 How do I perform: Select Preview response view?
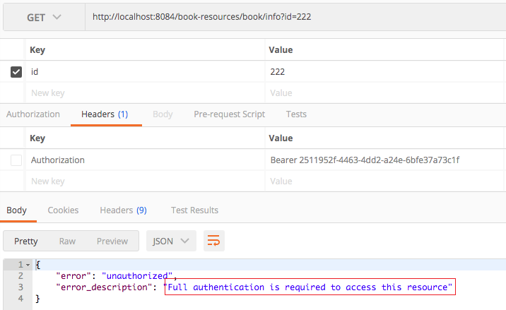point(112,241)
